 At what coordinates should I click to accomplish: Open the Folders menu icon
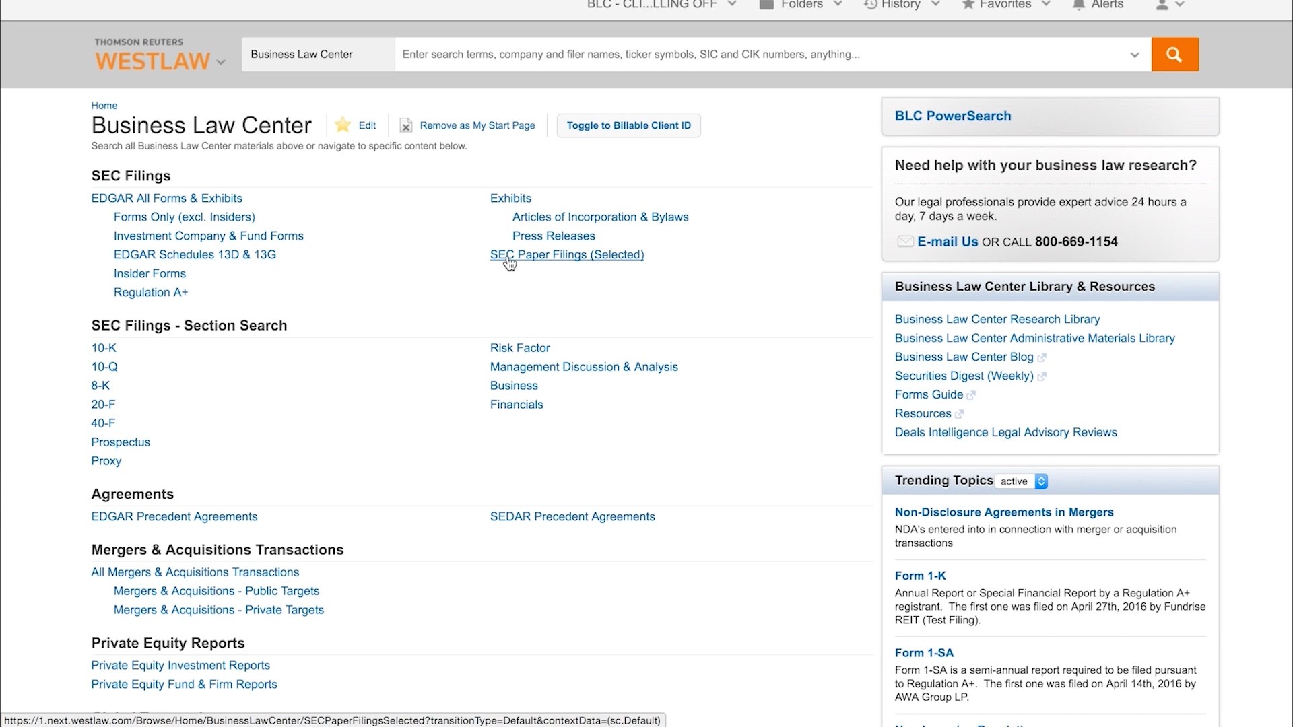coord(766,5)
